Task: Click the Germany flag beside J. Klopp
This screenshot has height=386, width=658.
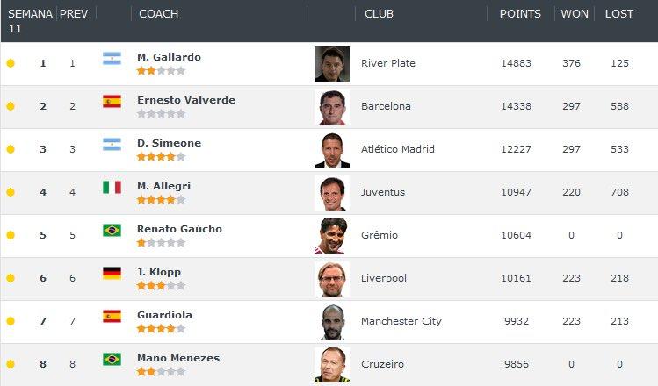Action: tap(112, 274)
